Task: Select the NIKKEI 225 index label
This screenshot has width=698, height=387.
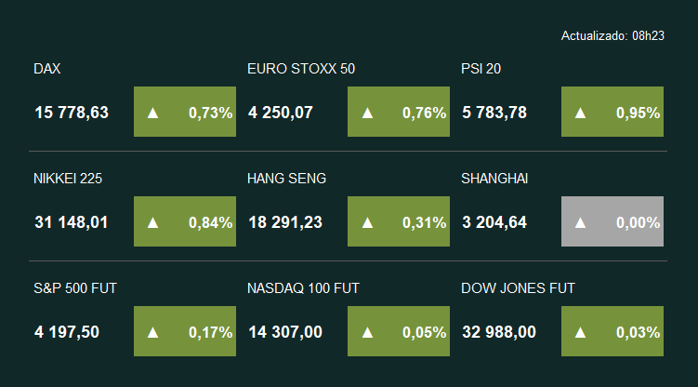Action: point(68,179)
